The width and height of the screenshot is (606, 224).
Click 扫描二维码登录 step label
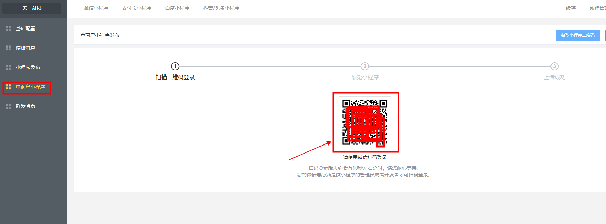pos(175,77)
